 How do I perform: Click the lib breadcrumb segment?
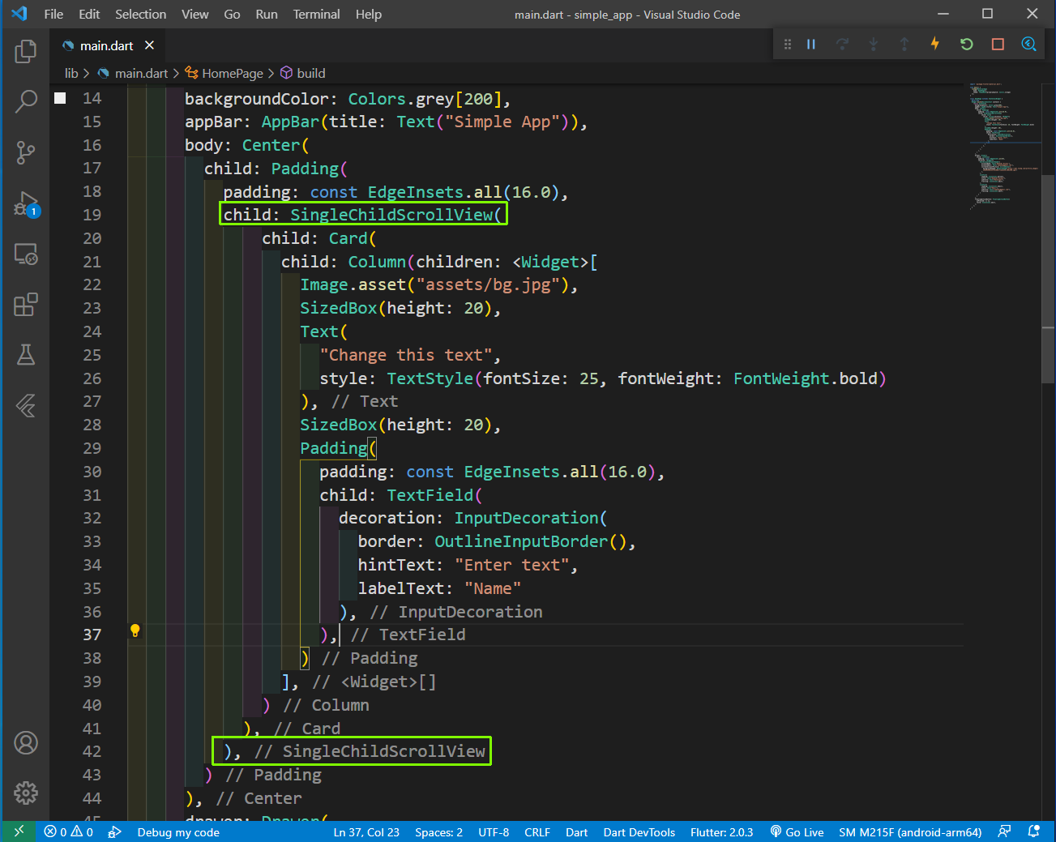71,73
